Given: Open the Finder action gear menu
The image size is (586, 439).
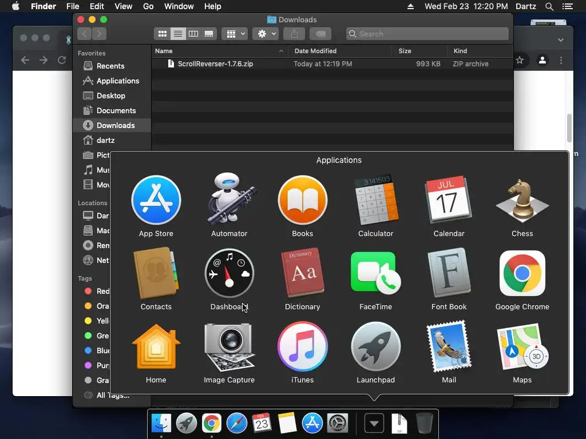Looking at the screenshot, I should [266, 34].
